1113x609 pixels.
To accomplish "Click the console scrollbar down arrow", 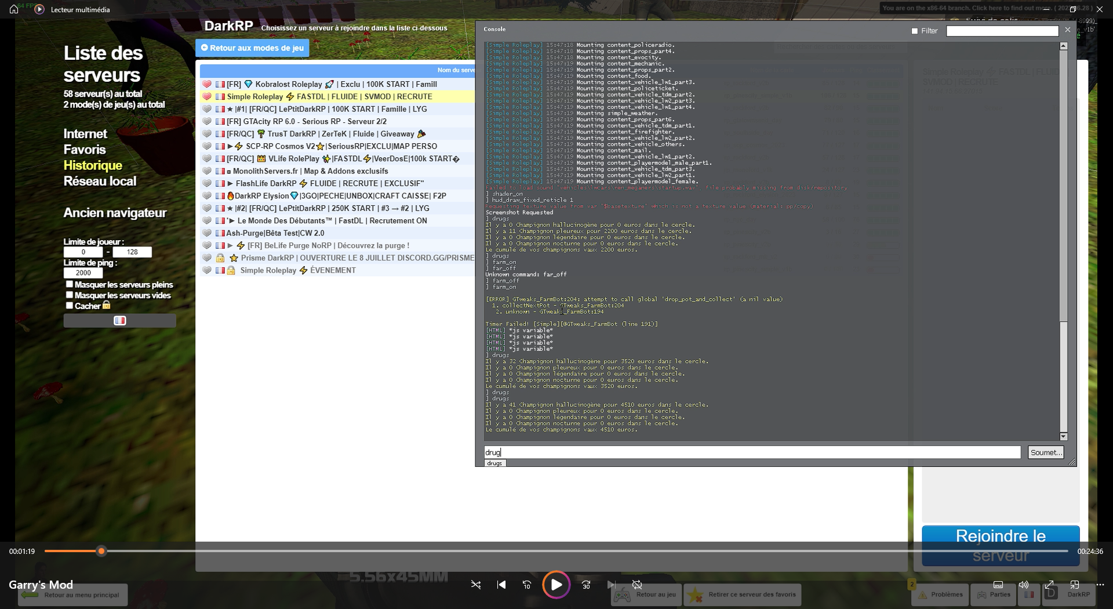I will click(1063, 436).
